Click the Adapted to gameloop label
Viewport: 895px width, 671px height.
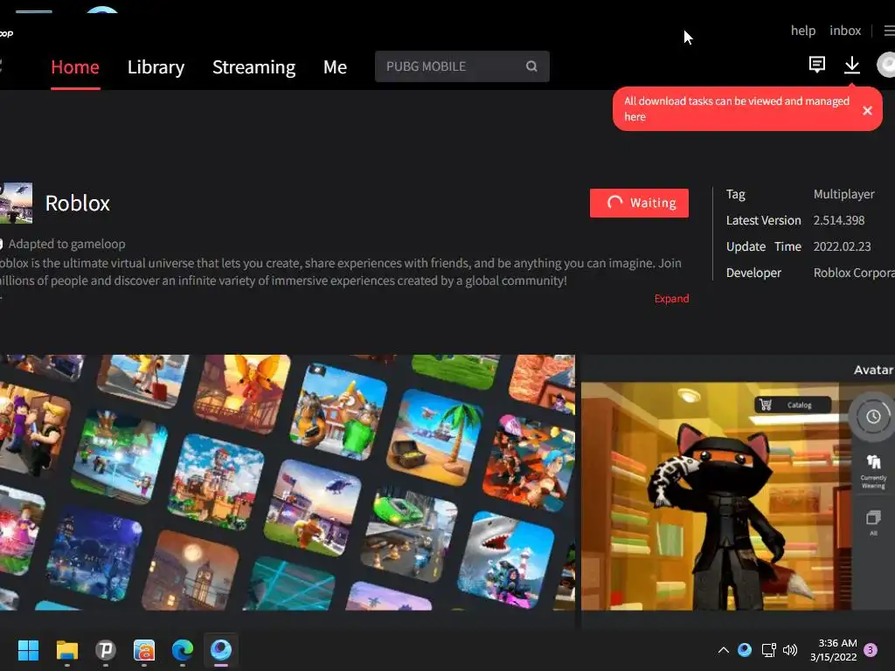(66, 244)
